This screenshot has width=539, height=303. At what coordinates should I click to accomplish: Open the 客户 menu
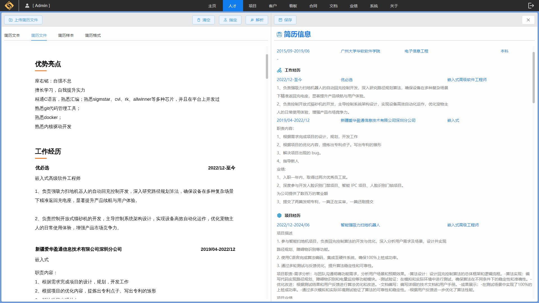pos(273,6)
